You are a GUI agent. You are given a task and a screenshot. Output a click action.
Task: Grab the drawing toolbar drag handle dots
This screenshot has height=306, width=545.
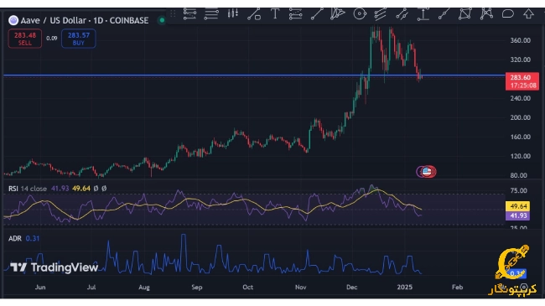(x=173, y=14)
